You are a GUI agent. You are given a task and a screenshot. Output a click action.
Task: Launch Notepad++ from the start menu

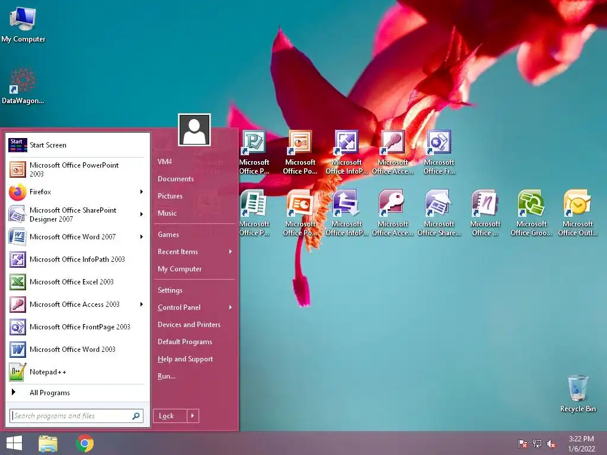77,372
